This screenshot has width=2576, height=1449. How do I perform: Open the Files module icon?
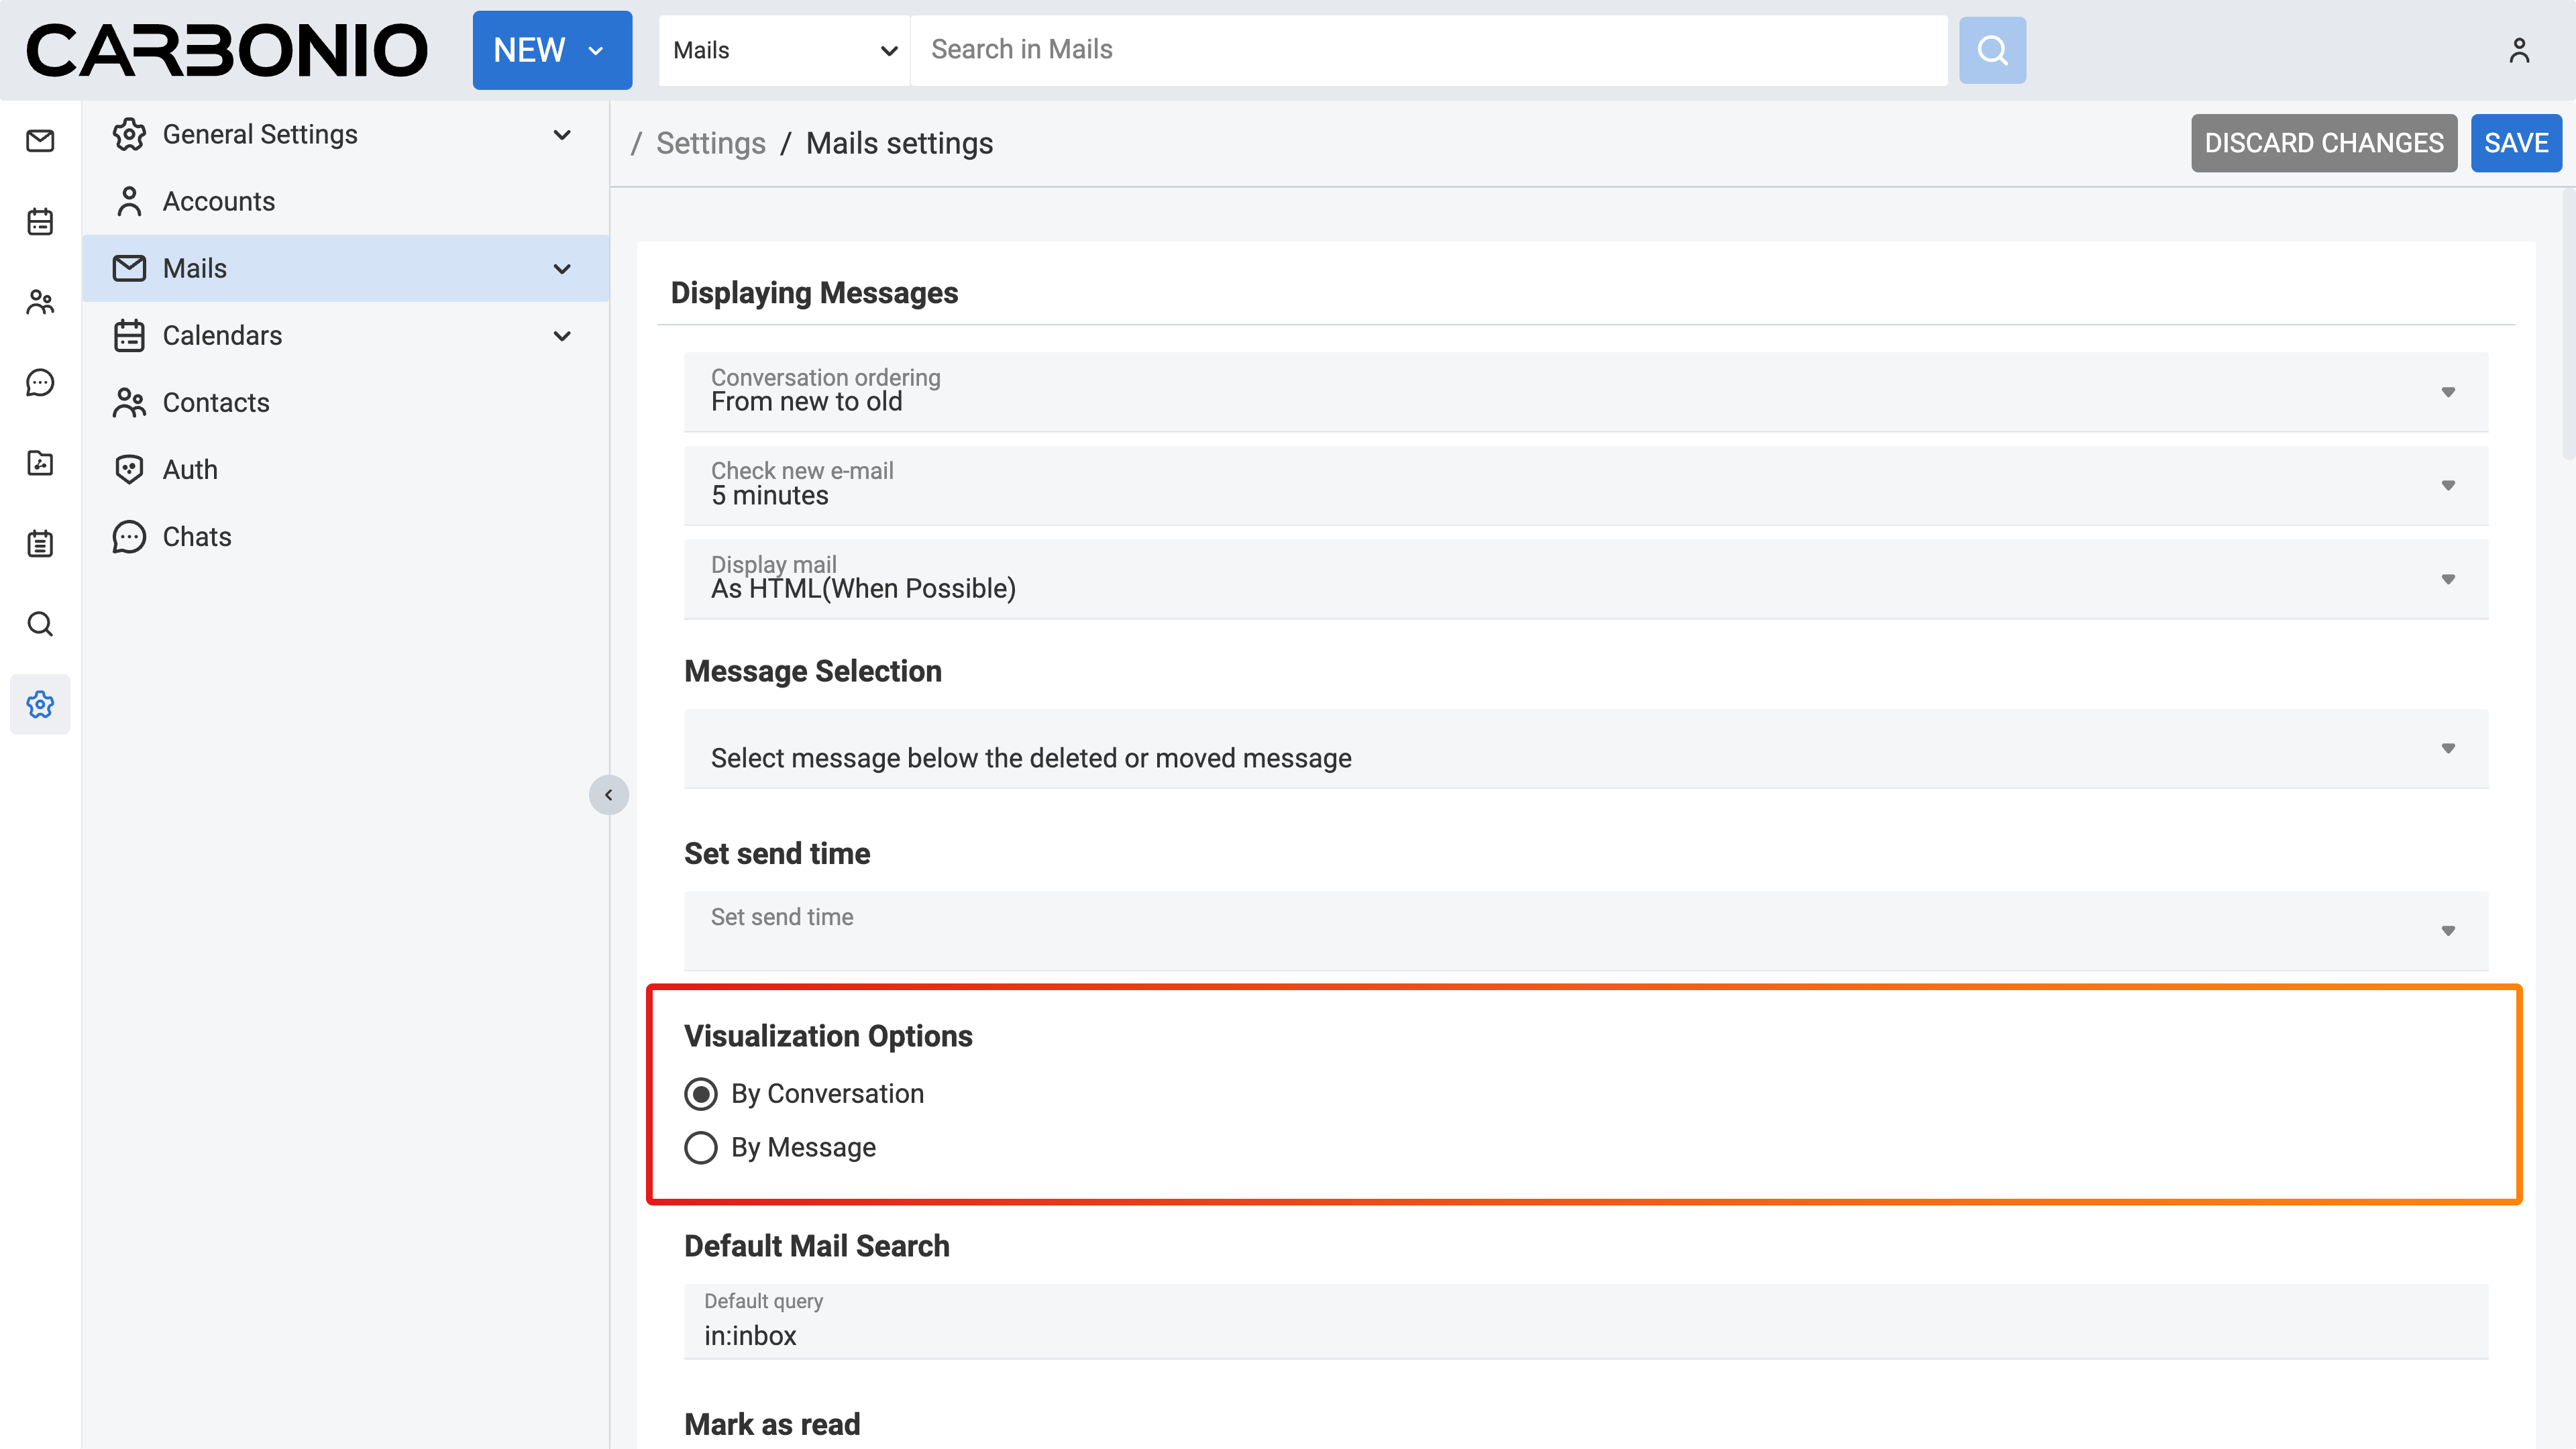pyautogui.click(x=40, y=463)
